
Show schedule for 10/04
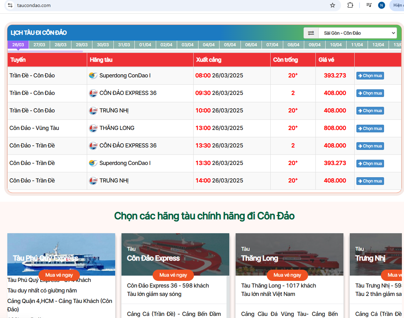tap(336, 44)
